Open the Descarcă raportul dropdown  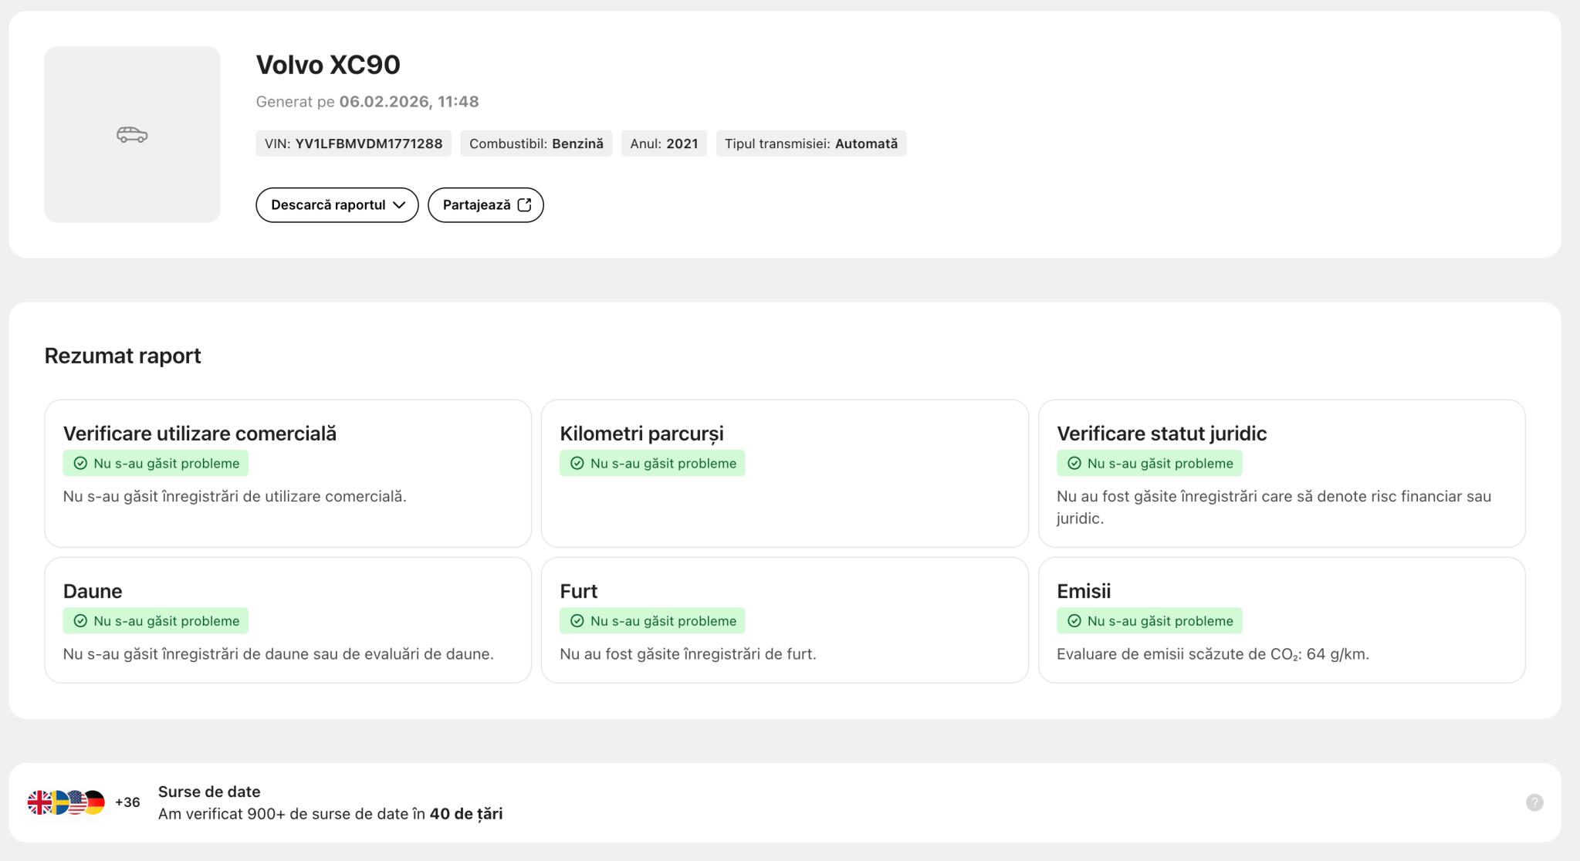point(337,205)
